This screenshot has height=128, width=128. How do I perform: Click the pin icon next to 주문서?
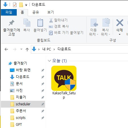43,111
